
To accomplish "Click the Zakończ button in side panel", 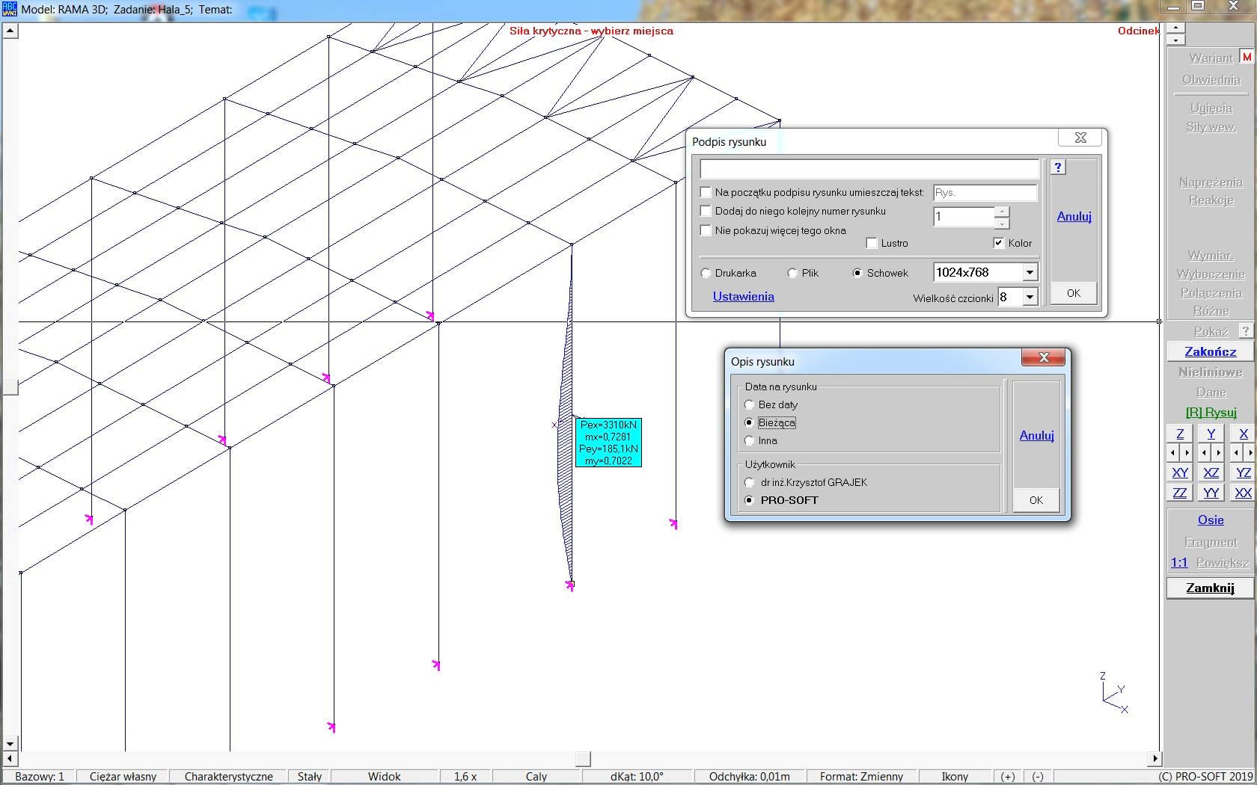I will click(1210, 351).
